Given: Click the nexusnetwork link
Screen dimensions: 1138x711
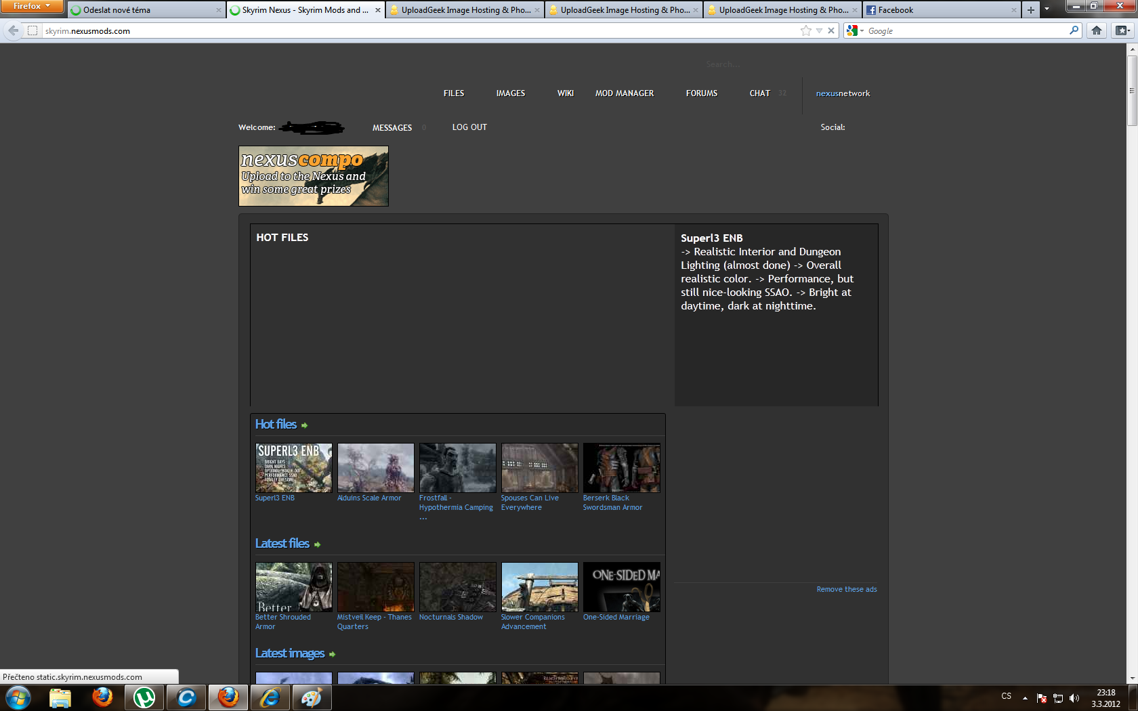Looking at the screenshot, I should 843,93.
